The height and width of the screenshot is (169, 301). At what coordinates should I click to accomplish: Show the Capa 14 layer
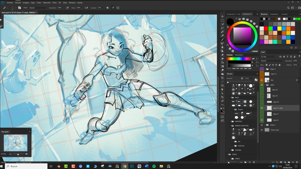point(262,74)
